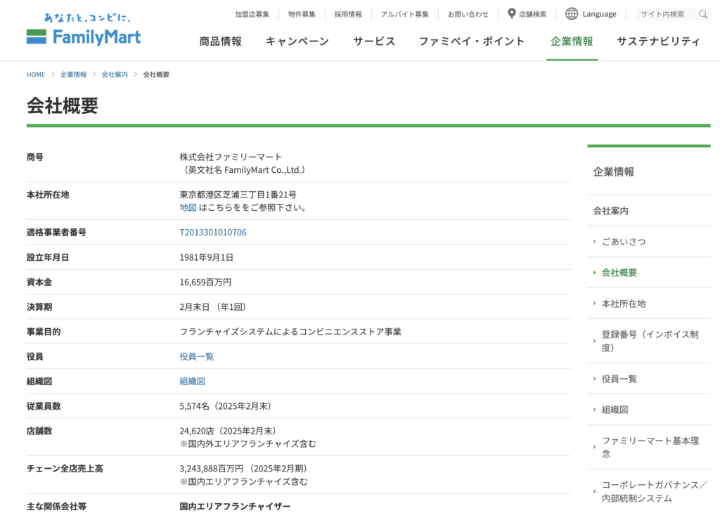This screenshot has width=720, height=513.
Task: Click founding date 1981年9月1日
Action: pyautogui.click(x=206, y=257)
